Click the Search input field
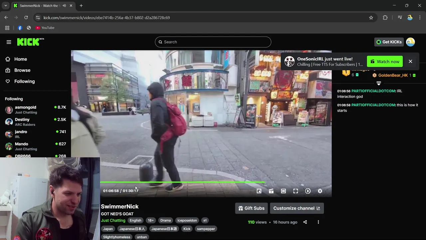The image size is (426, 240). pyautogui.click(x=213, y=42)
